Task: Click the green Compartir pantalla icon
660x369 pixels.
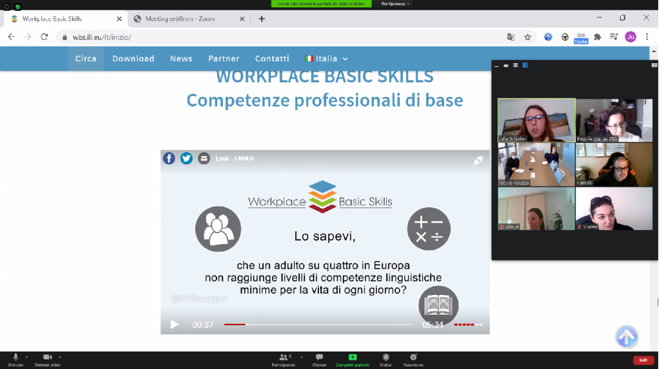Action: tap(353, 357)
